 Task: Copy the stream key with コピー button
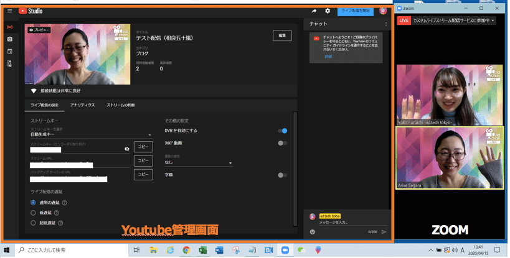pos(143,147)
